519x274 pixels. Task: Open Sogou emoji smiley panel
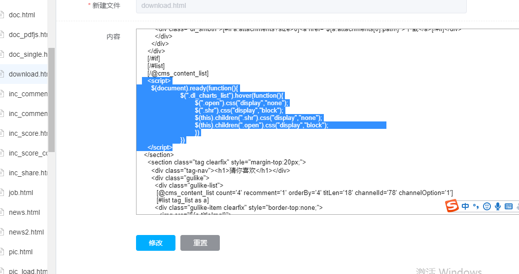click(487, 206)
